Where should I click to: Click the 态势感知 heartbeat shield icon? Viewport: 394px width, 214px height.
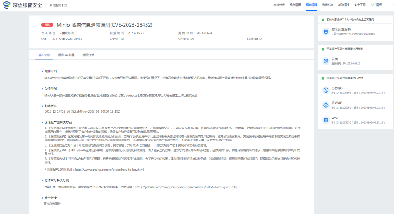point(326,90)
